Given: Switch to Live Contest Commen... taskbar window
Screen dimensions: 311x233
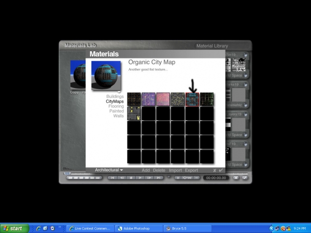Looking at the screenshot, I should tap(90, 229).
